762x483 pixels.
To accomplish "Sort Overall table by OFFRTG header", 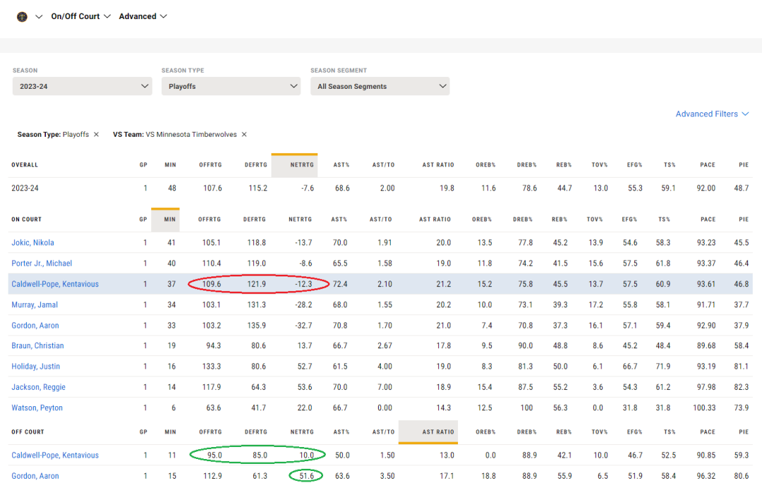I will [210, 165].
